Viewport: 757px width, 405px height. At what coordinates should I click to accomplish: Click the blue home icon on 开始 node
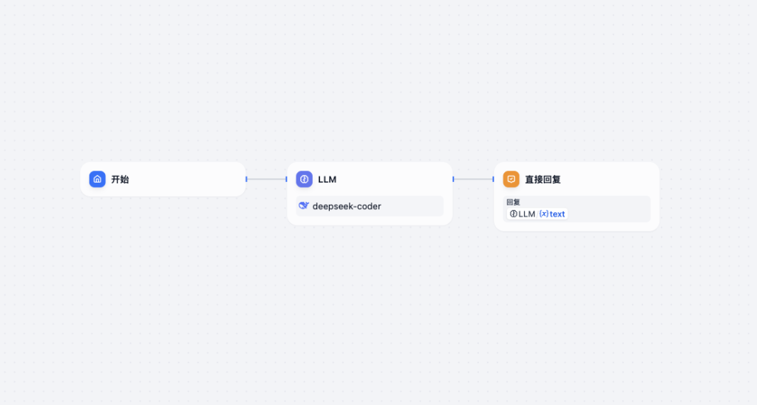98,179
